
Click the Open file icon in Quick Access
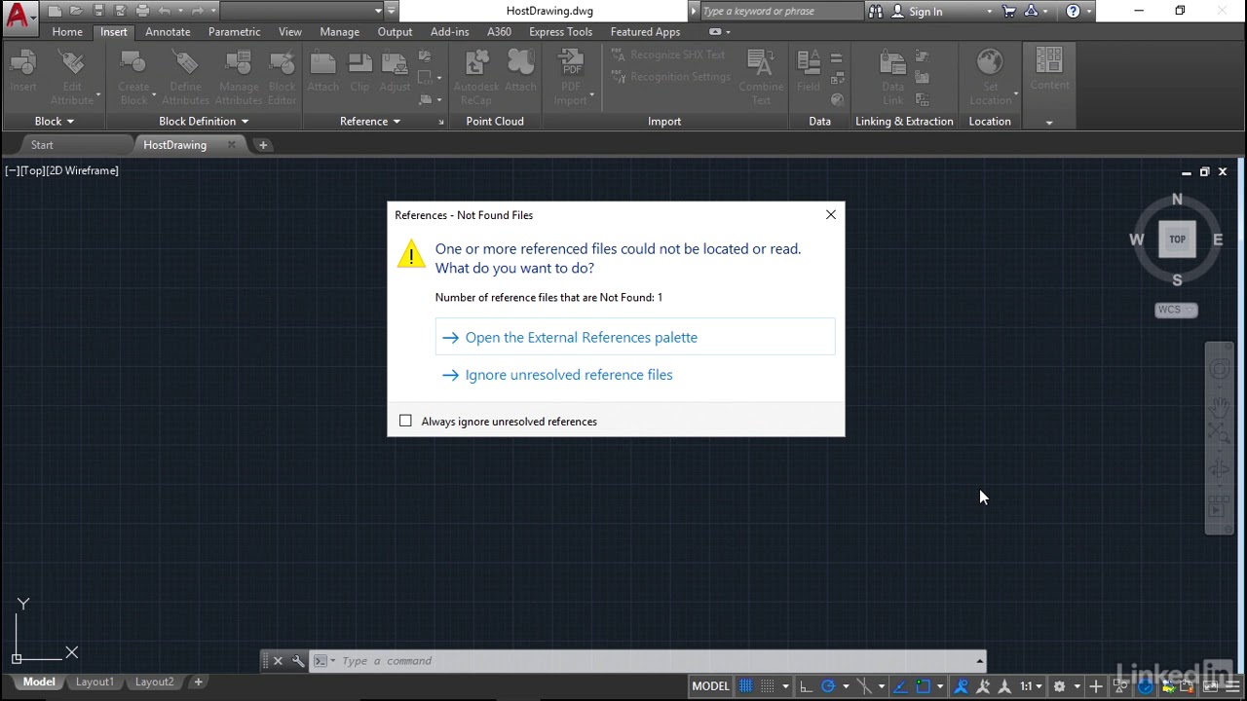(76, 11)
